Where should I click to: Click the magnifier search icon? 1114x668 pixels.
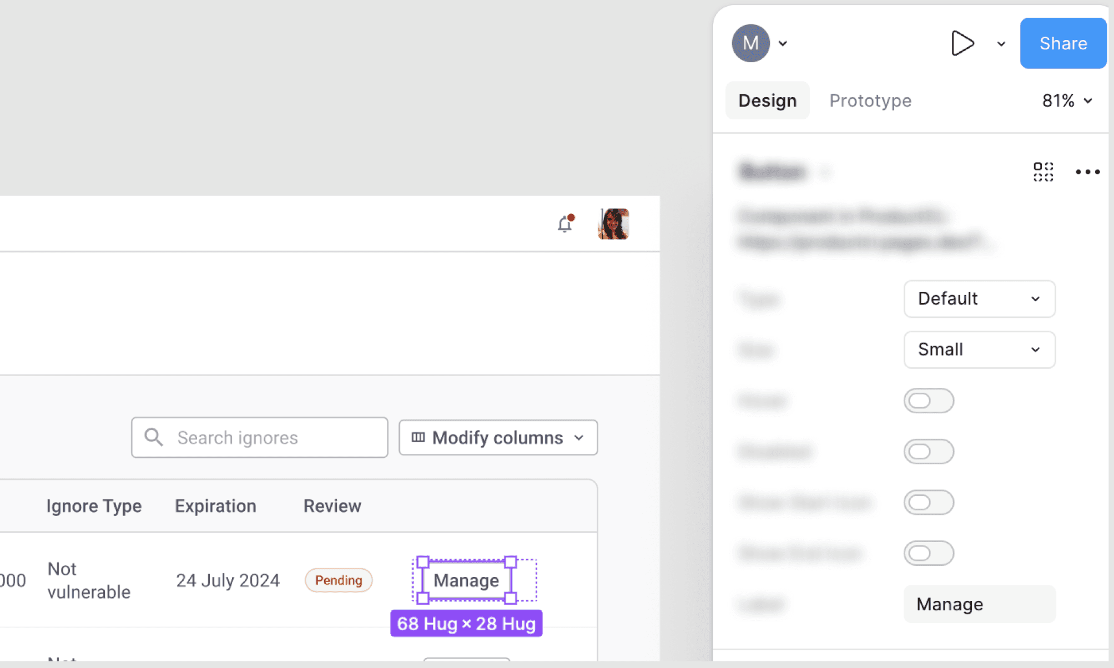point(154,438)
